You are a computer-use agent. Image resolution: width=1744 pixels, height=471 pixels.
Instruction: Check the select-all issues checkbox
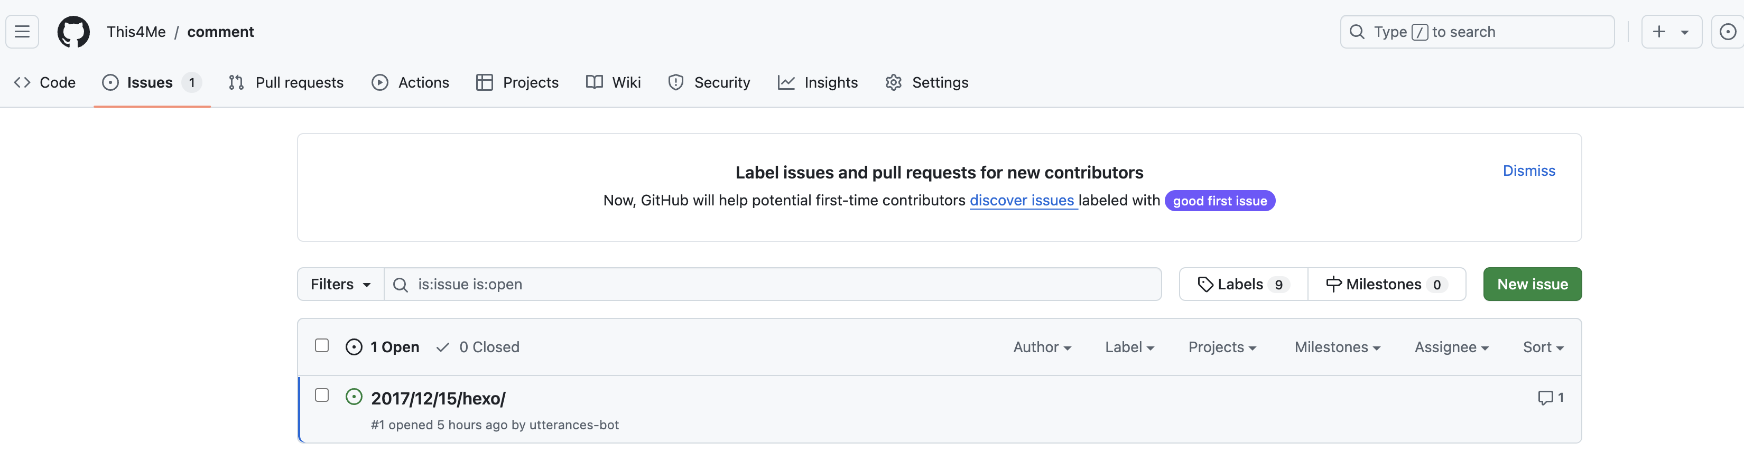point(322,346)
